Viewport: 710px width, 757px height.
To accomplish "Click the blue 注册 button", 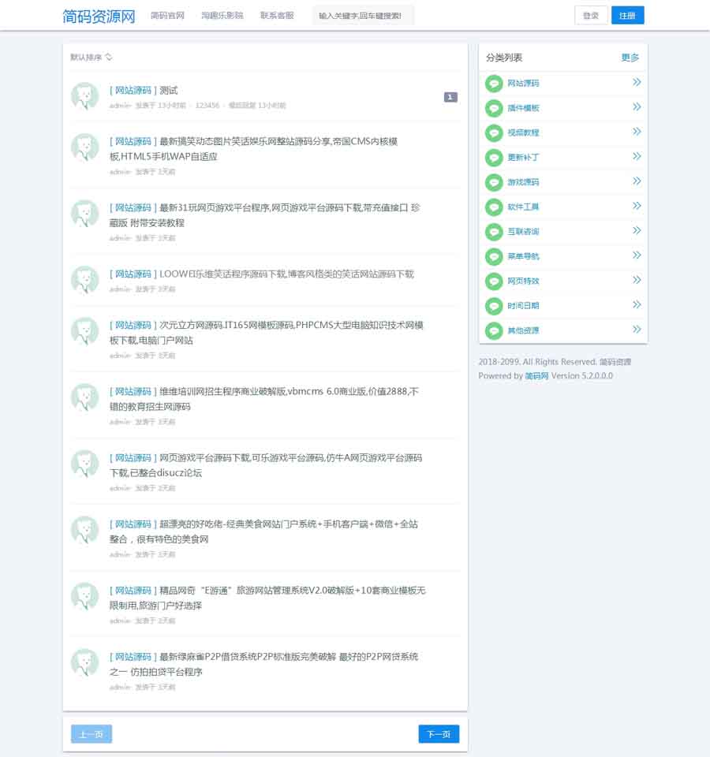I will [627, 16].
